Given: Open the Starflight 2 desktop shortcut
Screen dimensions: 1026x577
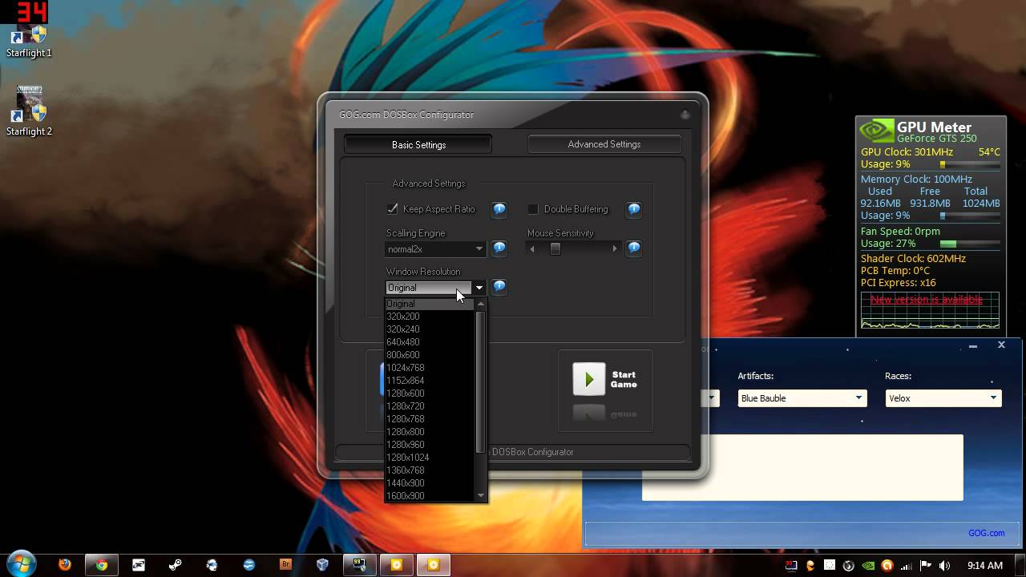Looking at the screenshot, I should [x=29, y=111].
